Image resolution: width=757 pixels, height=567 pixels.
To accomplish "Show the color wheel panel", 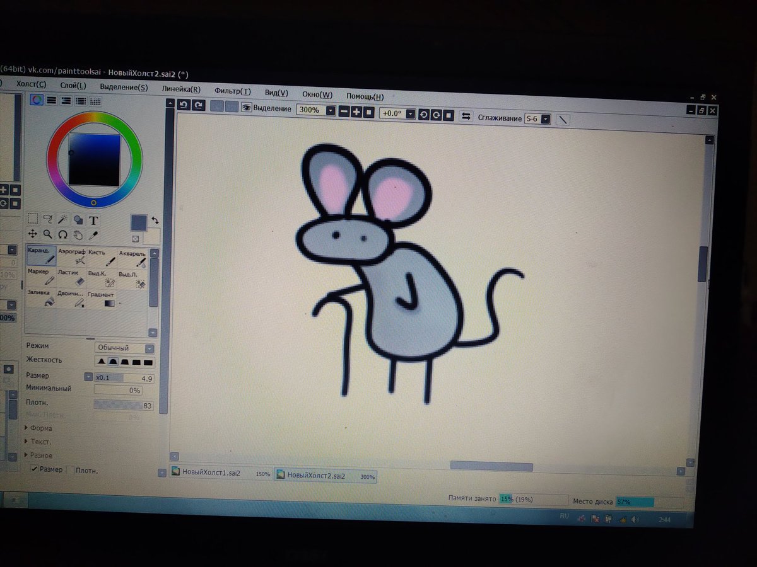I will pyautogui.click(x=37, y=100).
